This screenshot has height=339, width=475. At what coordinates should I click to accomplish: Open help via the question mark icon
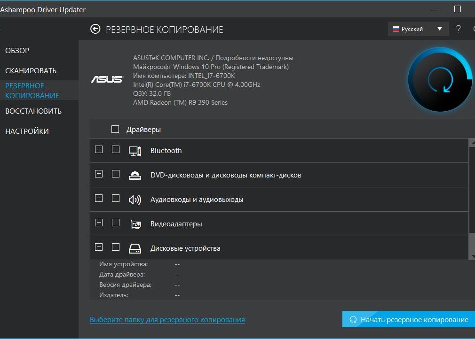click(x=459, y=29)
